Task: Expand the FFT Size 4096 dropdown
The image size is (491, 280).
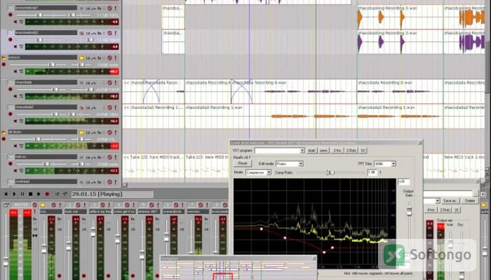Action: click(385, 164)
